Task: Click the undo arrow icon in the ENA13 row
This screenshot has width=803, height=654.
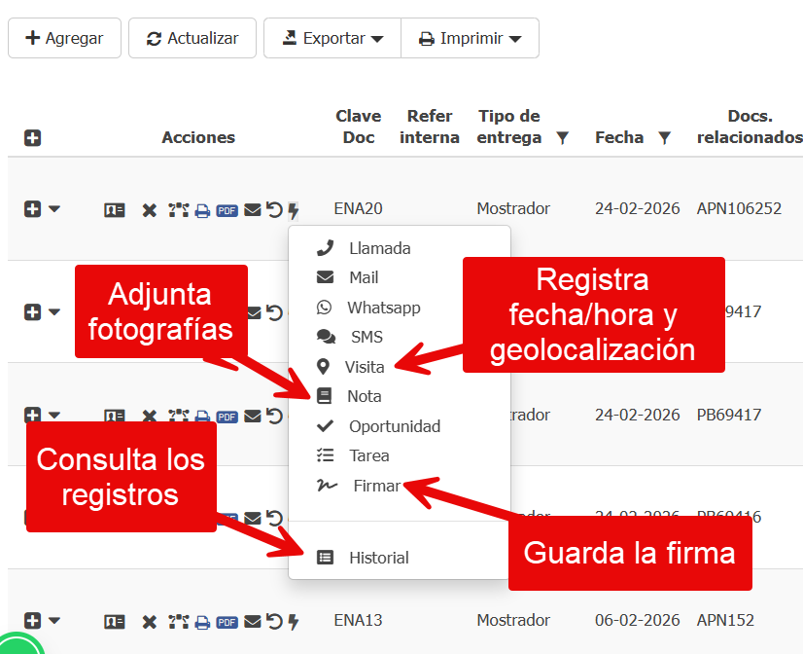Action: [274, 622]
